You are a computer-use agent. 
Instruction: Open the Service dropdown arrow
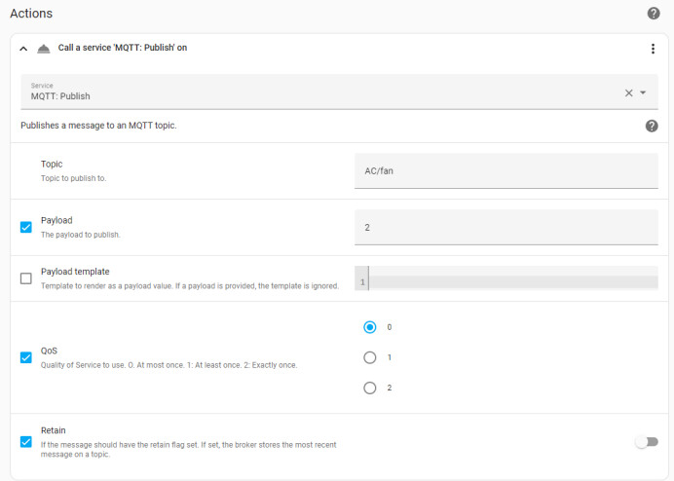tap(643, 92)
